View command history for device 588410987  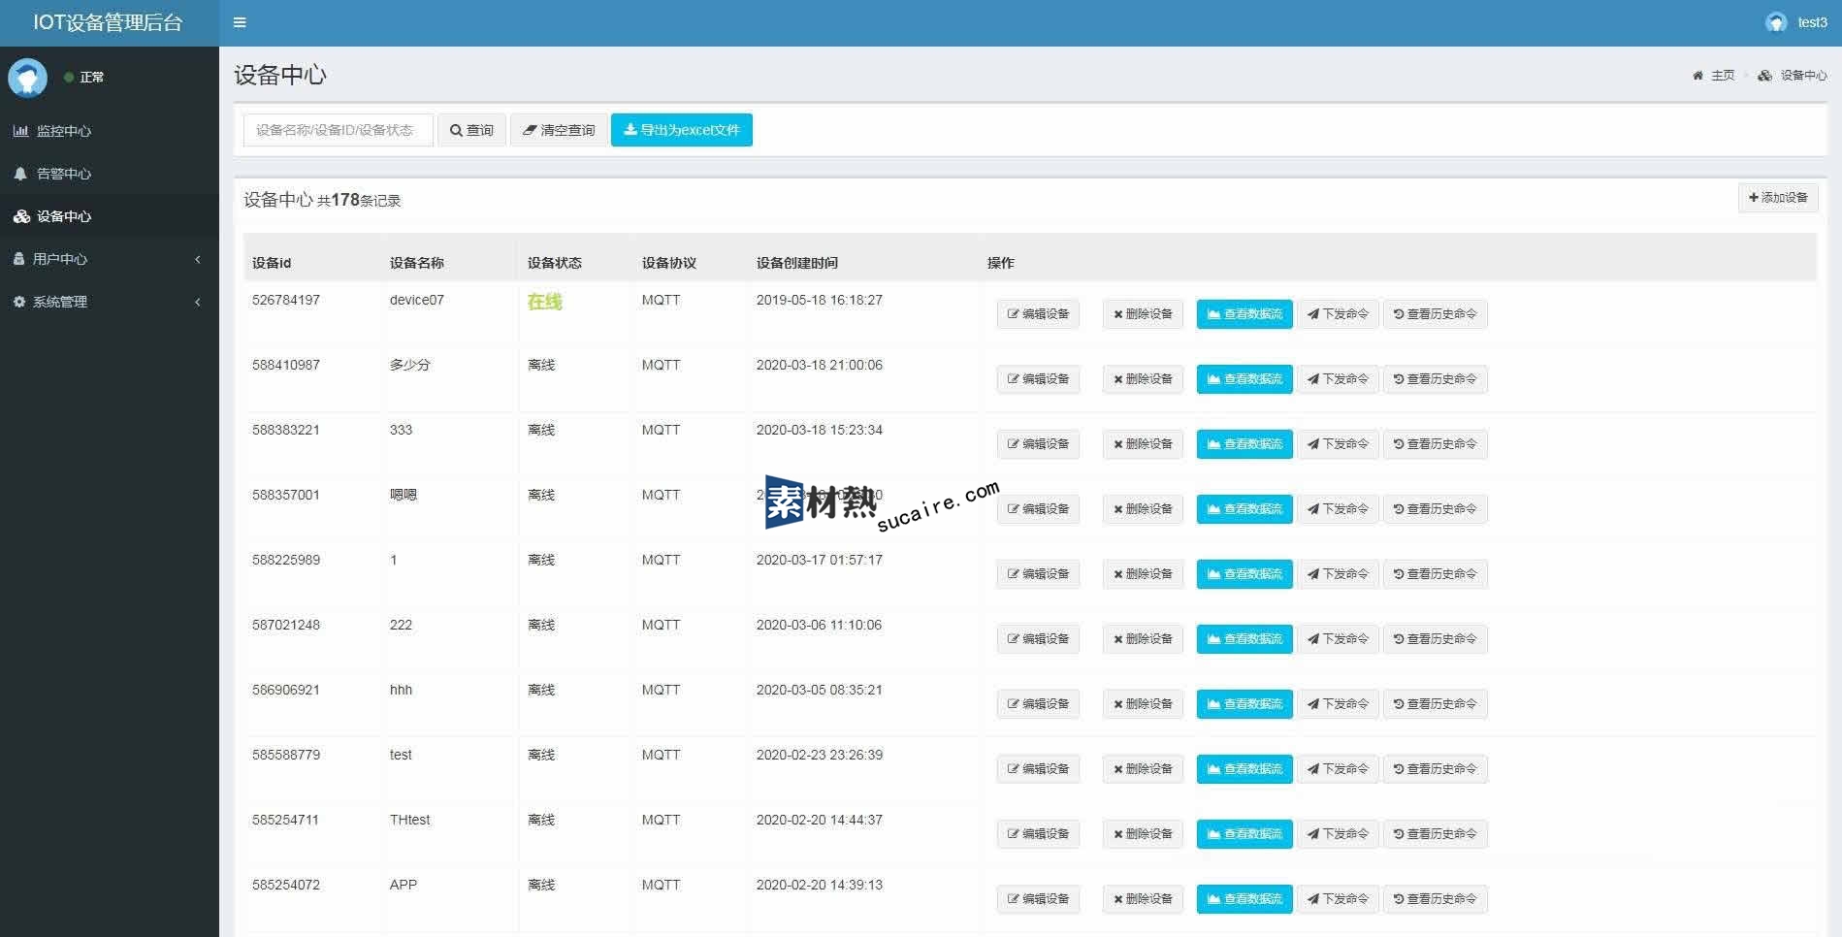[1435, 379]
